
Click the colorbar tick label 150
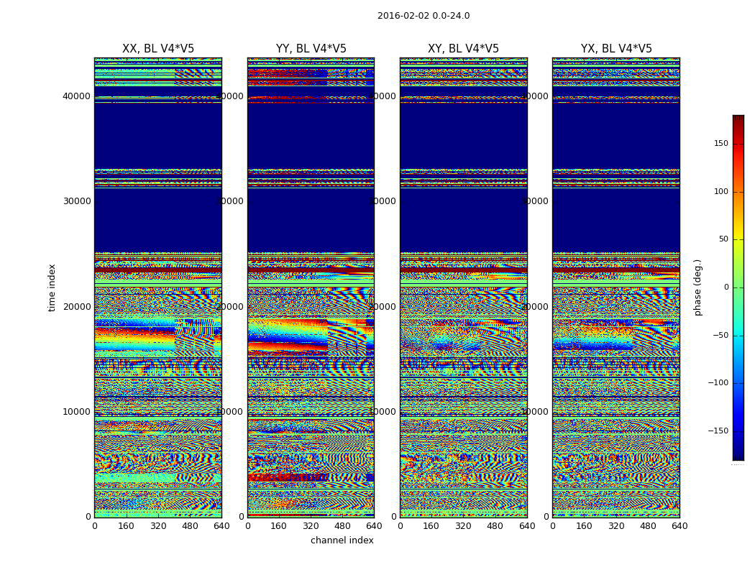tap(721, 143)
